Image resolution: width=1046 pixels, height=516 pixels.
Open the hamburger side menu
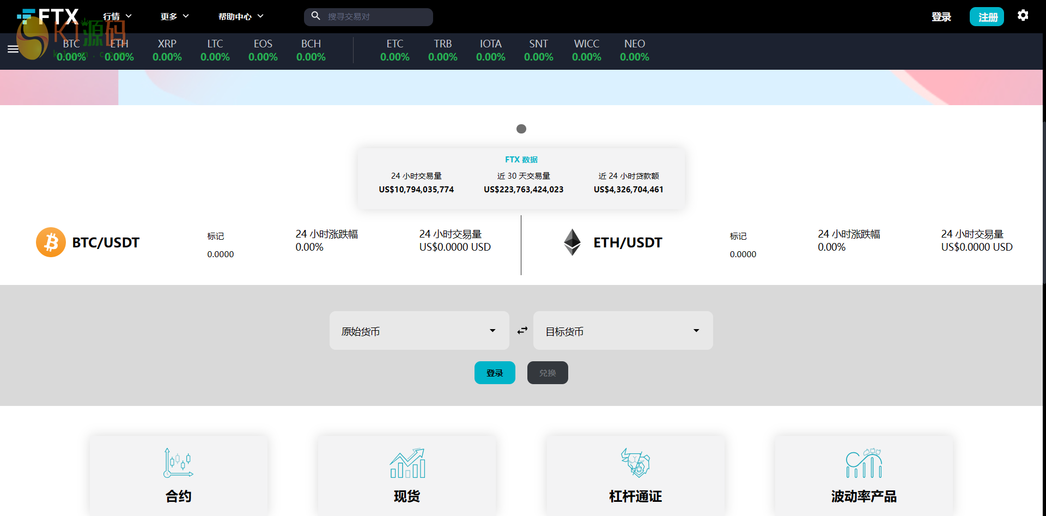point(13,49)
